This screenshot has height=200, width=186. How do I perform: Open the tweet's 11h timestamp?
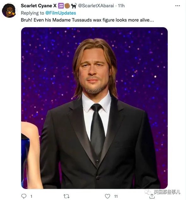[x=121, y=6]
